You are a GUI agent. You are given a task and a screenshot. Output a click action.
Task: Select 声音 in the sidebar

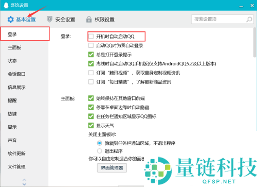click(24, 140)
